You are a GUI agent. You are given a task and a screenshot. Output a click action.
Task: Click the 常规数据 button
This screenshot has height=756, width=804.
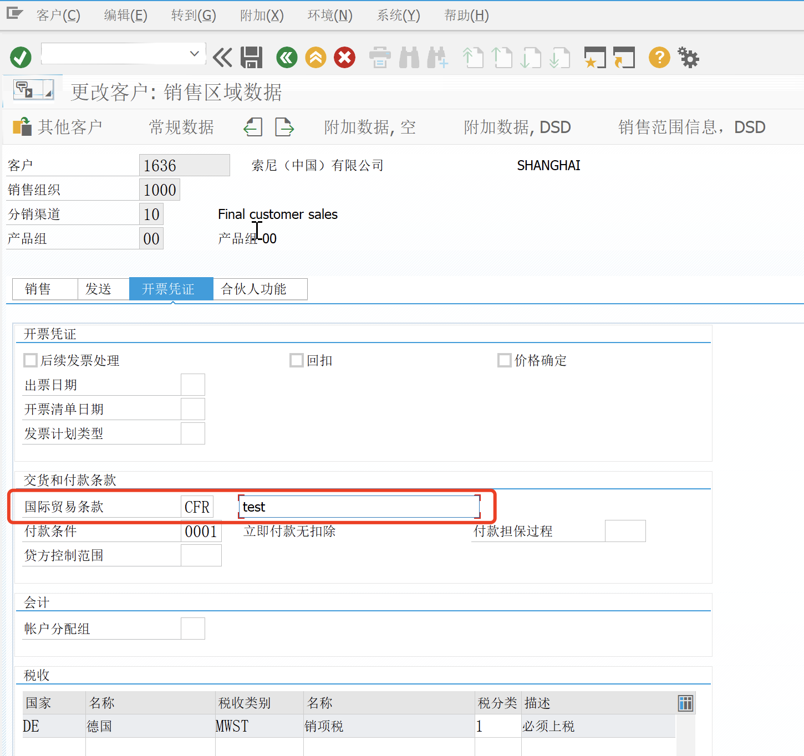pos(181,127)
